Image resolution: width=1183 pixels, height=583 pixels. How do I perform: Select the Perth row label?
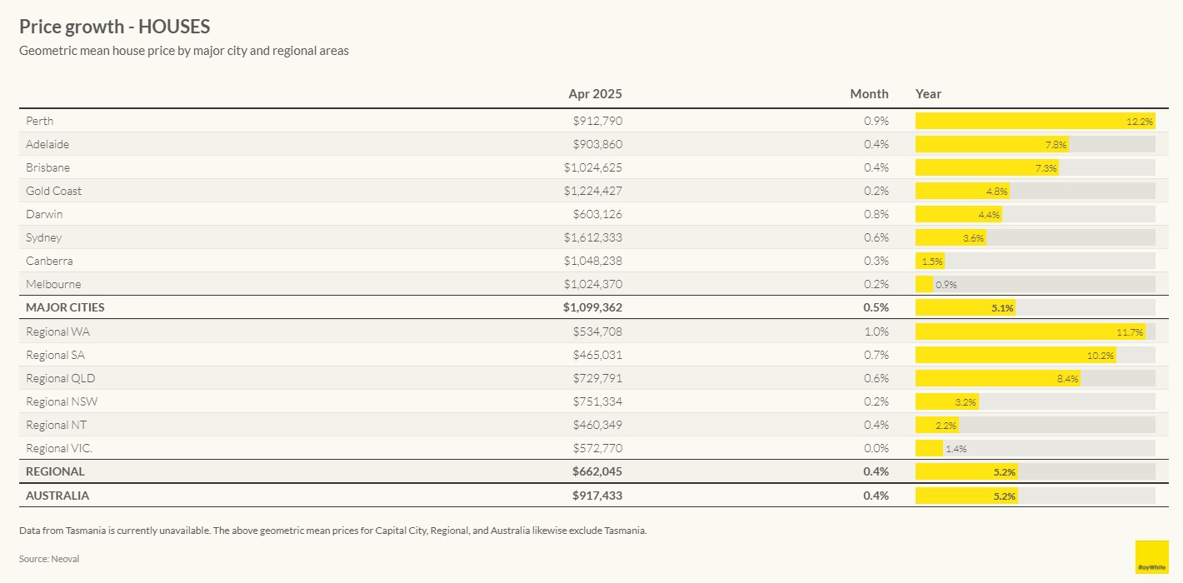coord(40,121)
